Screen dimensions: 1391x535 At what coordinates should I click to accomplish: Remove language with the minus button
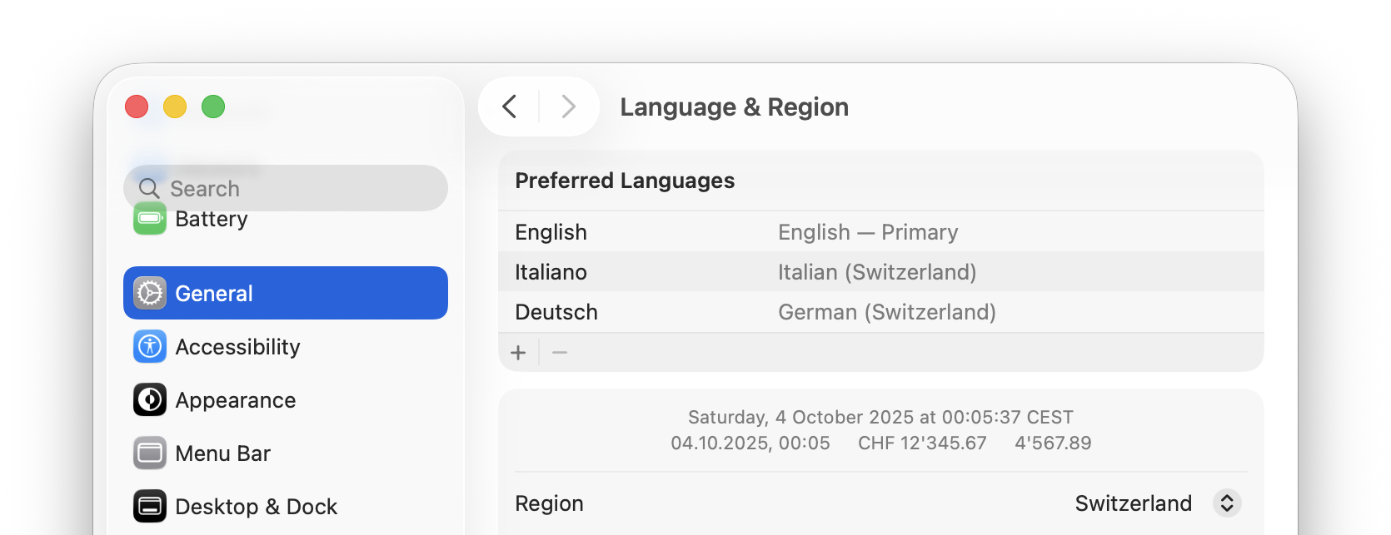pyautogui.click(x=560, y=353)
